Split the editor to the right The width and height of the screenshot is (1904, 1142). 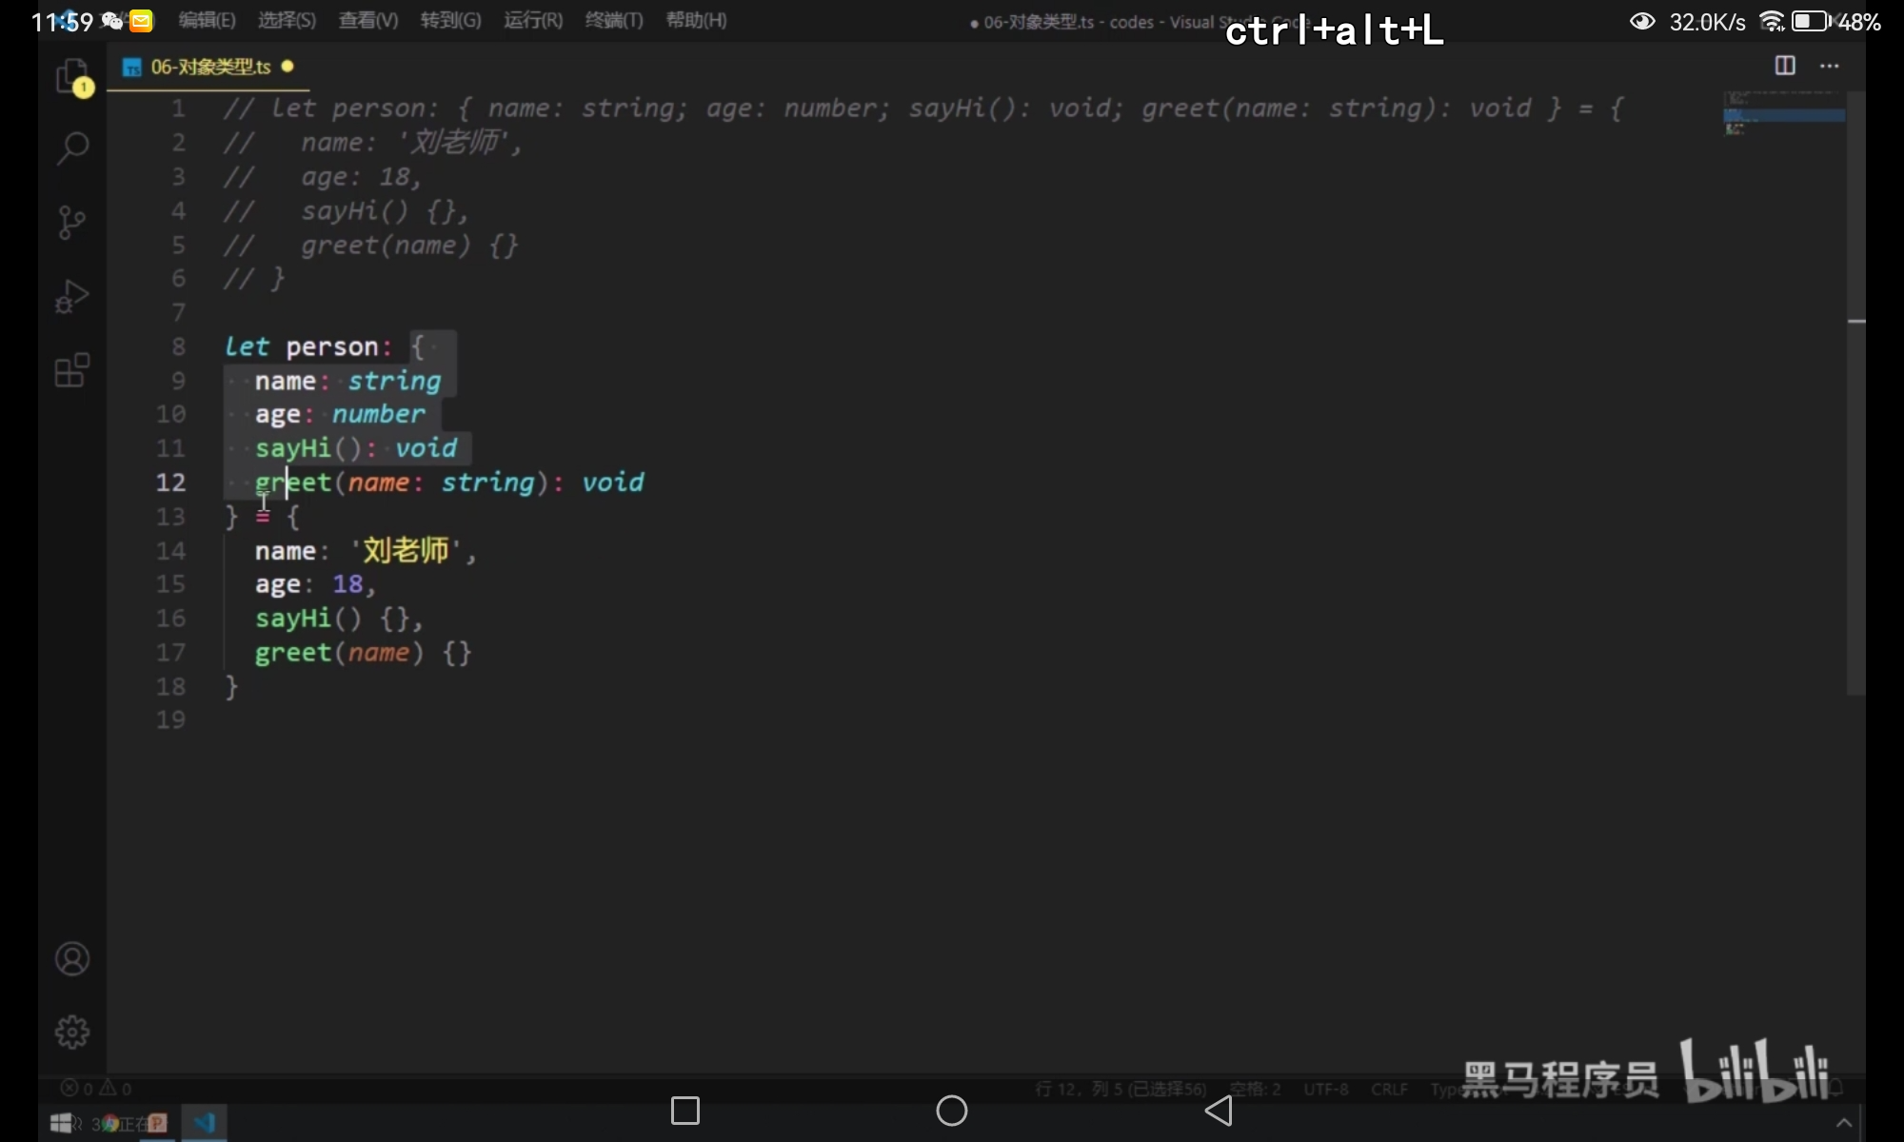tap(1785, 66)
